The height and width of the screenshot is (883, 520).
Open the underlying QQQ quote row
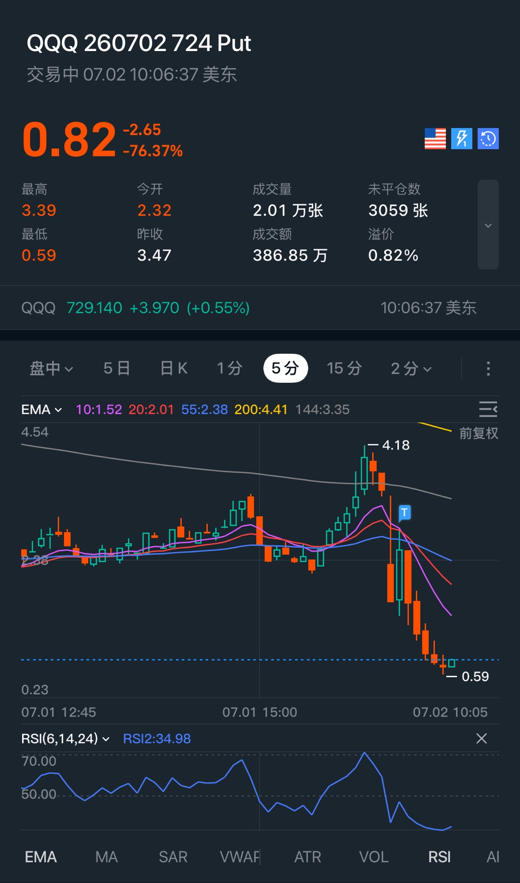260,308
